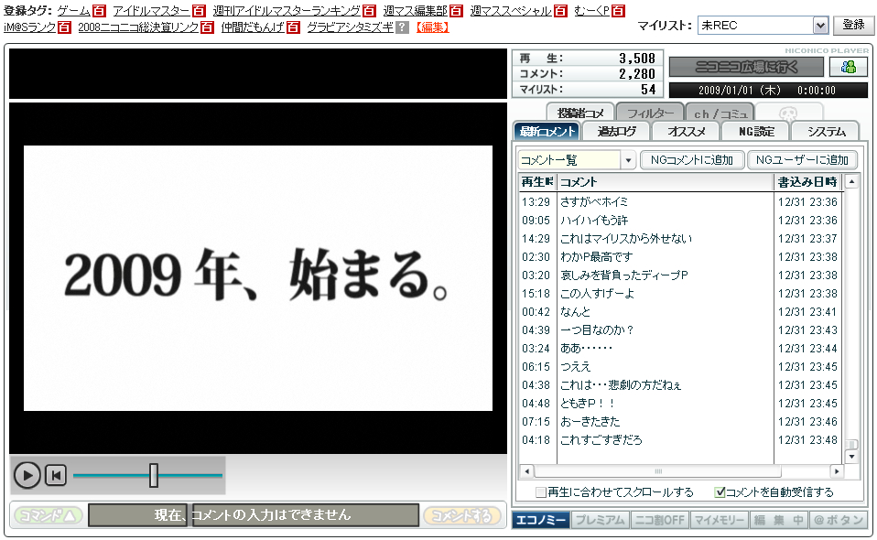Click the 登録 button next to mylist
Image resolution: width=877 pixels, height=540 pixels.
point(852,26)
